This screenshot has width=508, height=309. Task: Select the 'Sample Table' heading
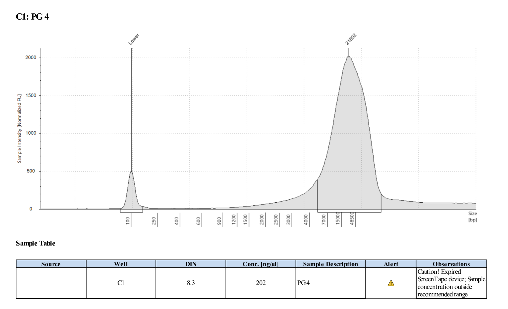[x=36, y=243]
